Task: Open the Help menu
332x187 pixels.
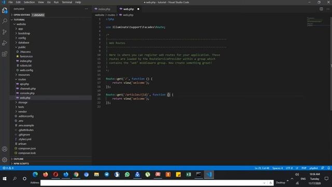Action: pos(78,2)
